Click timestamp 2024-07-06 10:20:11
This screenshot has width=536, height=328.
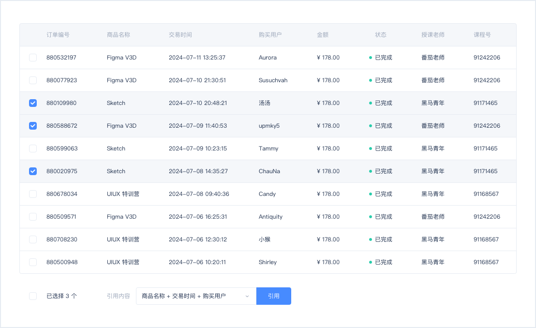tap(197, 262)
